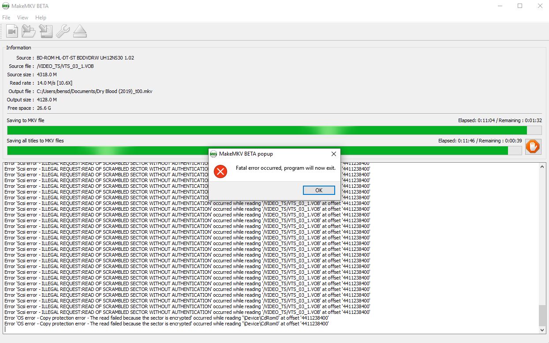Select the source file path /VIDEO_TS/VTS_03_1.VOB in the Information panel
The image size is (549, 343).
[x=65, y=66]
